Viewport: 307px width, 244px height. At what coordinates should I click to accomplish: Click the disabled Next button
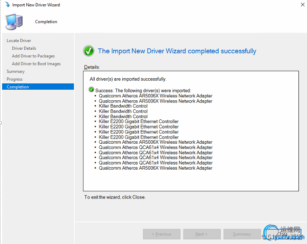[202, 234]
